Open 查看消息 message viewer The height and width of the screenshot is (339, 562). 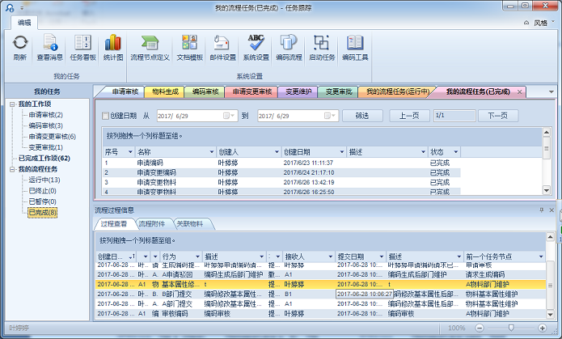(x=49, y=48)
